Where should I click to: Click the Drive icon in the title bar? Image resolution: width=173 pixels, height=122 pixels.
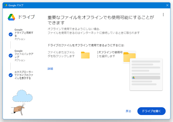point(6,5)
